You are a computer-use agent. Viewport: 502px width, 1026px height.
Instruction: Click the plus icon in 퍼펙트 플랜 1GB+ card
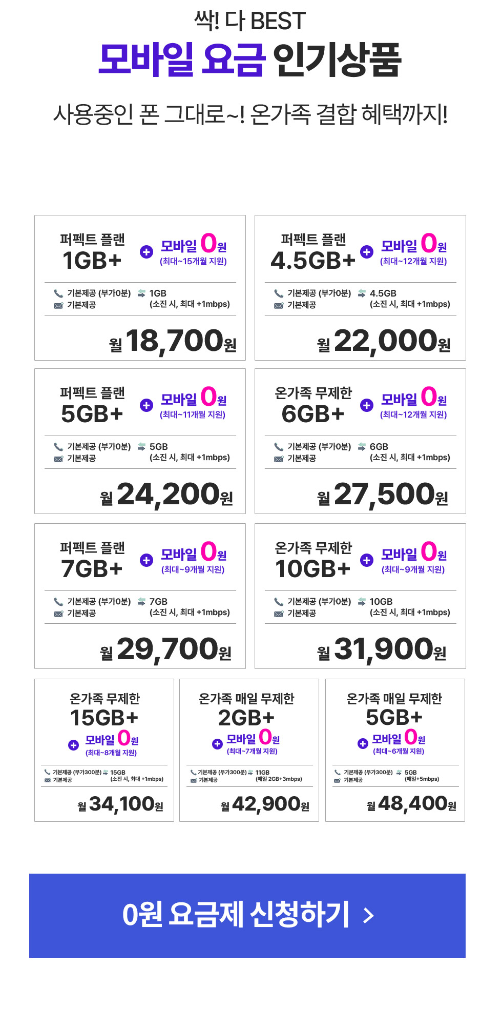coord(147,252)
